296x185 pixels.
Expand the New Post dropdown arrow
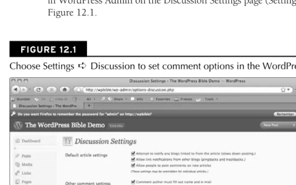[294, 125]
